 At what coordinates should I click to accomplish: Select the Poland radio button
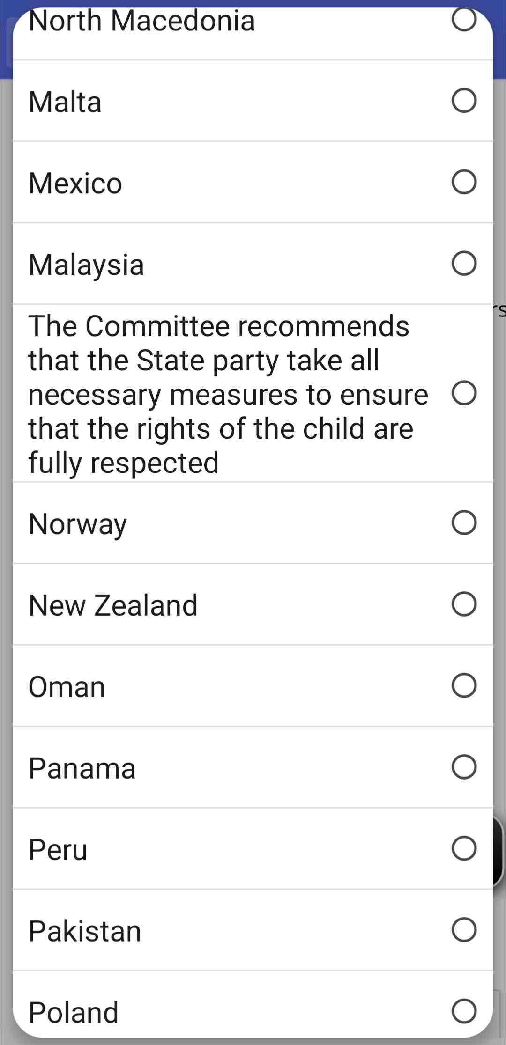(x=464, y=1011)
